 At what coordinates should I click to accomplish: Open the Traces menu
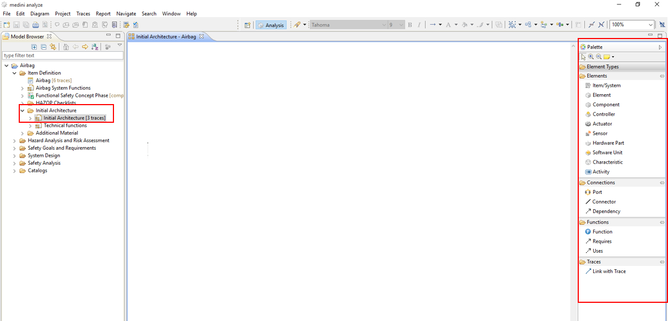pyautogui.click(x=83, y=14)
